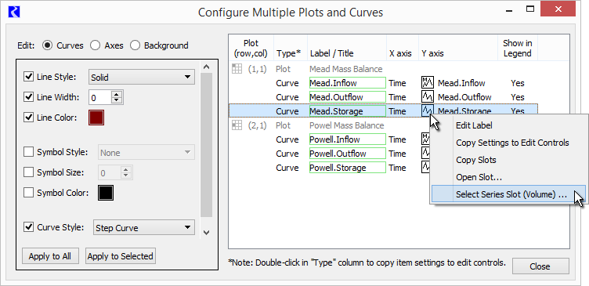The image size is (589, 286).
Task: Click the Powel Mass Balance plot title
Action: [x=347, y=125]
